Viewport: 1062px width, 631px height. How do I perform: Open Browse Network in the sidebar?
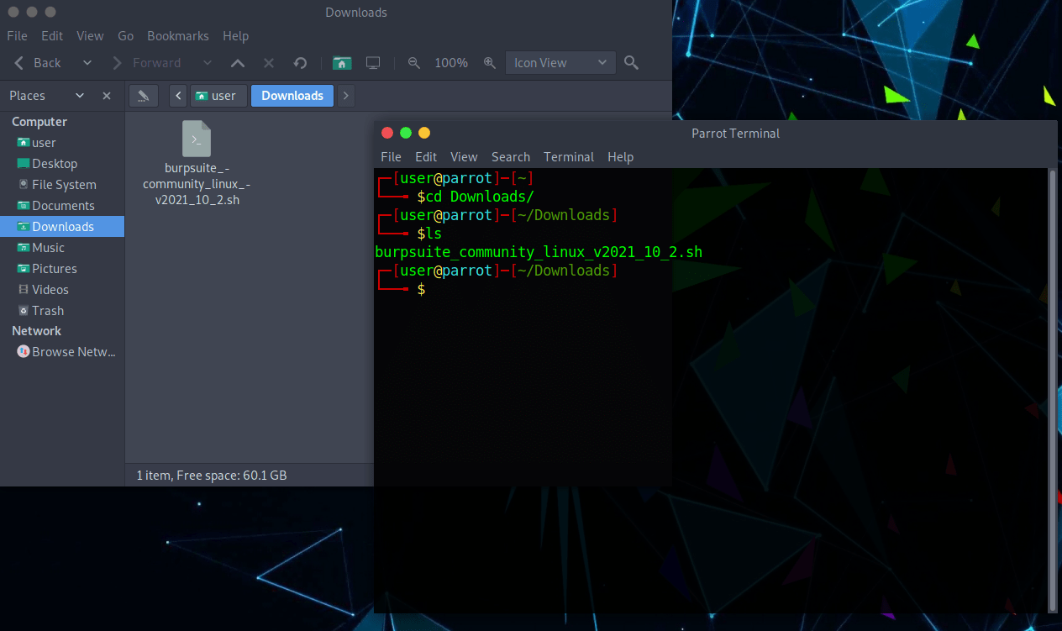pos(62,352)
